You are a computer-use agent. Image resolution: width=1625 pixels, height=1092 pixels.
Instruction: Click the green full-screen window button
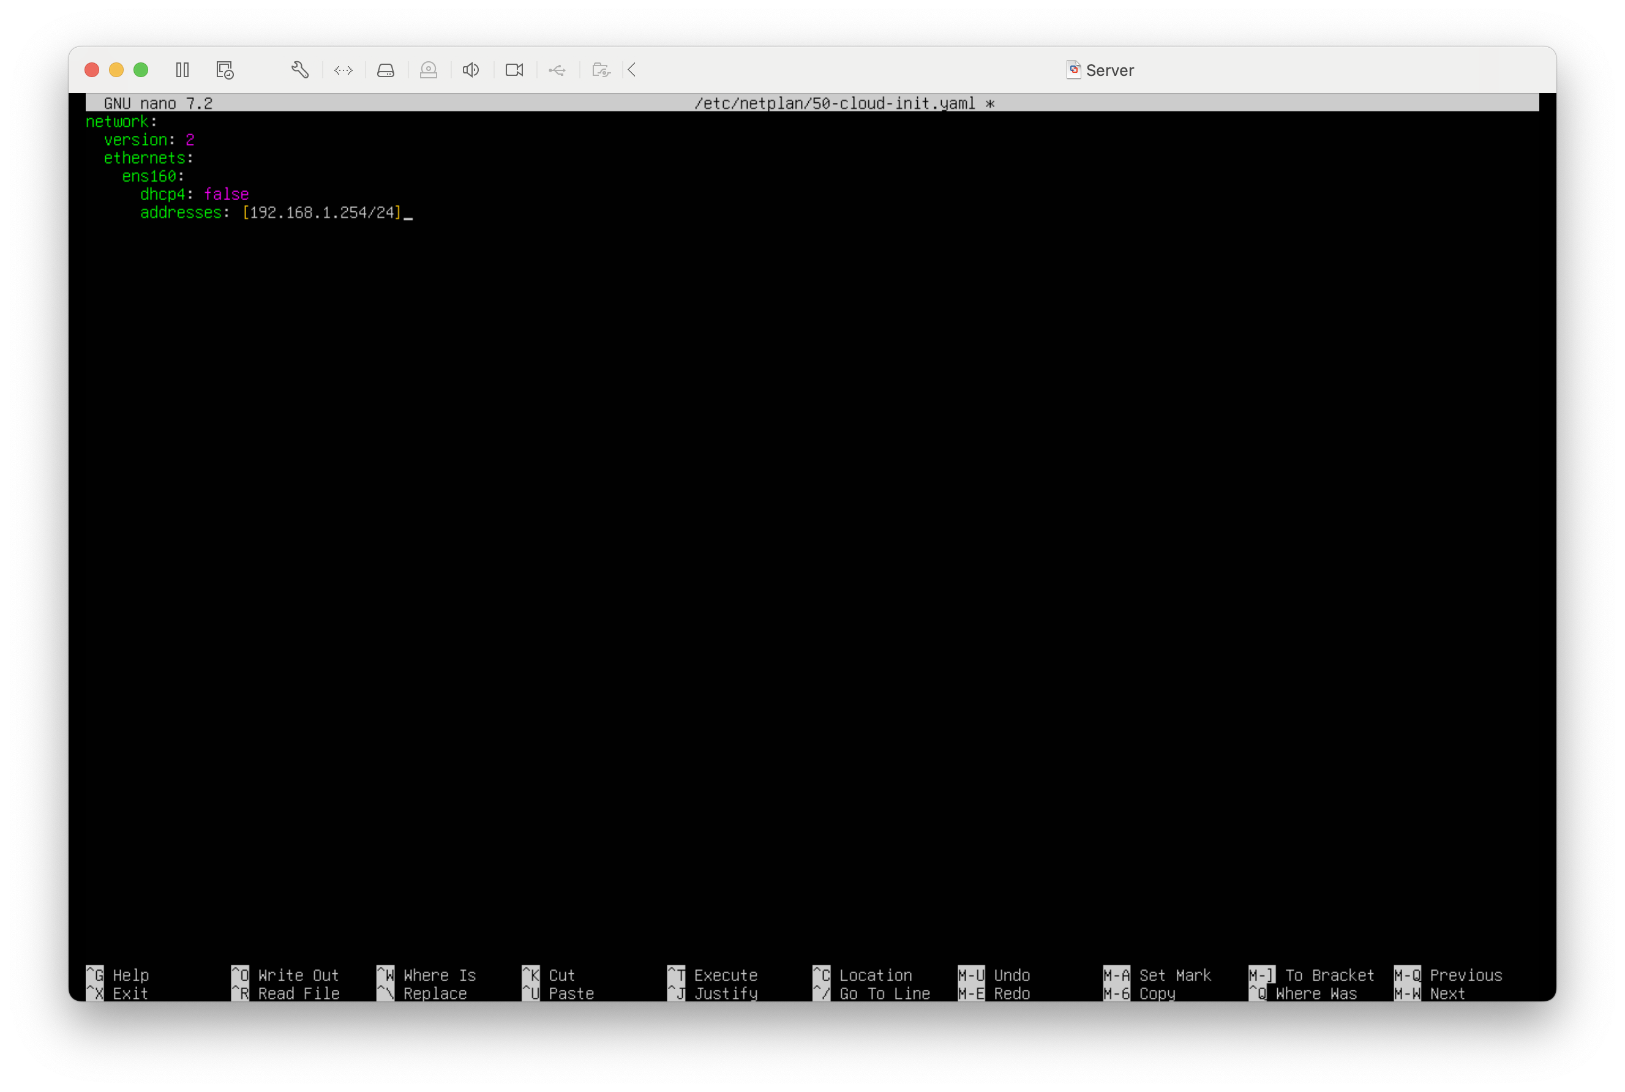[x=141, y=70]
